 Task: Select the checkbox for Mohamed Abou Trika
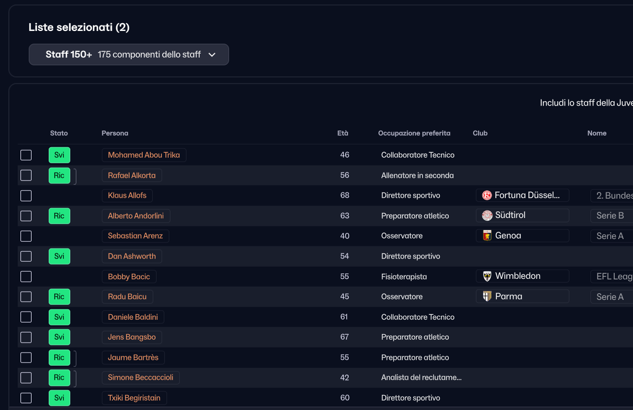pyautogui.click(x=26, y=155)
